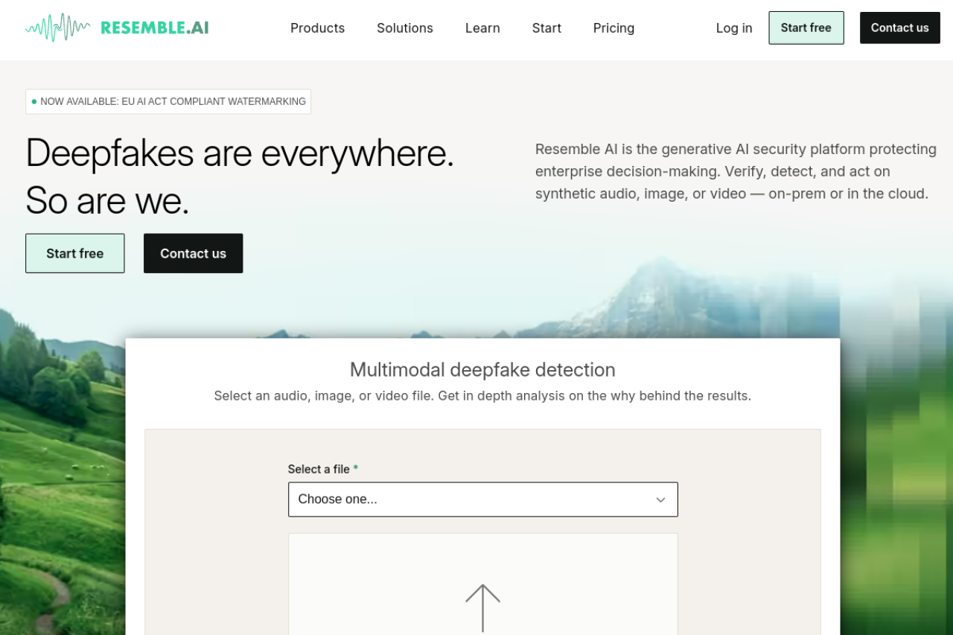Click the dropdown chevron arrow
953x635 pixels.
tap(660, 500)
